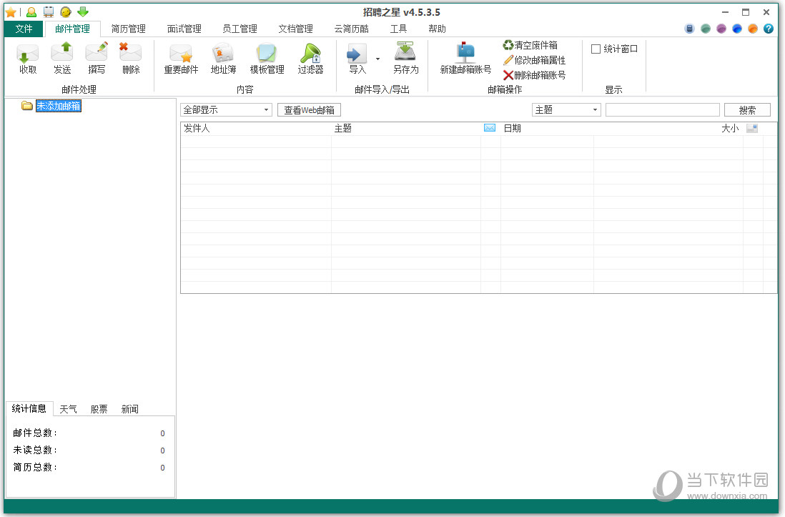Select the purple theme color circle
The image size is (785, 517).
(721, 29)
